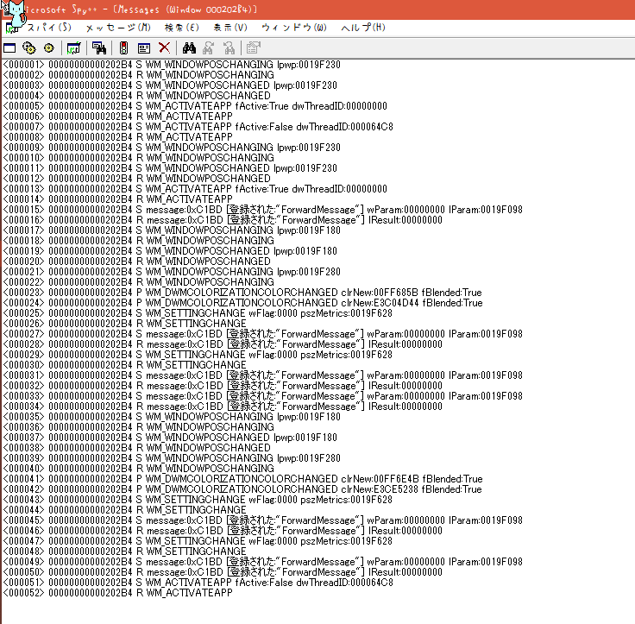Click the grayed Find Previous icon
Image resolution: width=635 pixels, height=624 pixels.
click(229, 47)
